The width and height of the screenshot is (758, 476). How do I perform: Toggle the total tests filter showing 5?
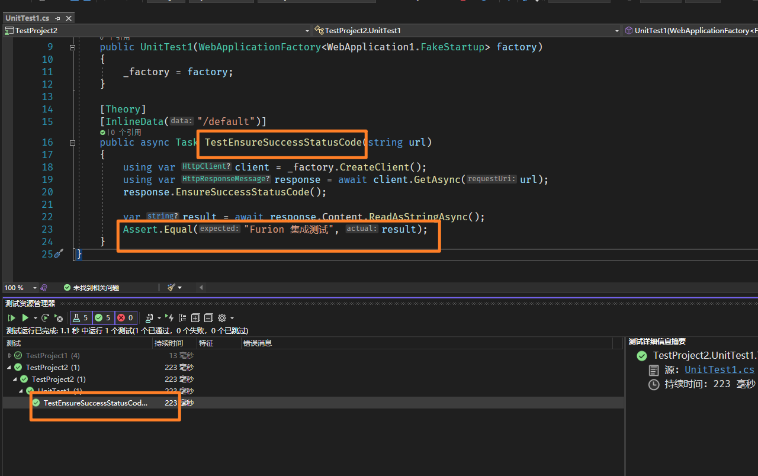(x=81, y=318)
